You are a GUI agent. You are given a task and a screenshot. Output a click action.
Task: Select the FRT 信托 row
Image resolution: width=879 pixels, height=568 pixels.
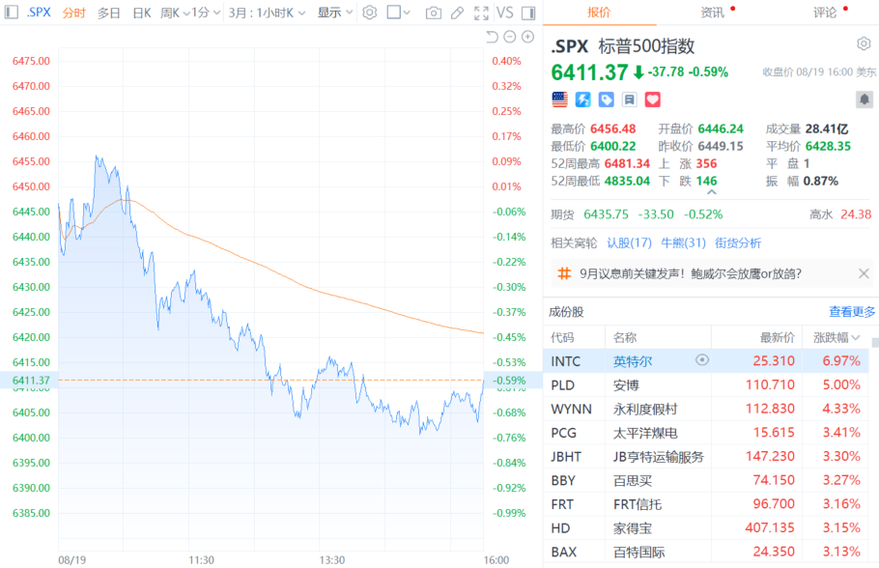[706, 504]
